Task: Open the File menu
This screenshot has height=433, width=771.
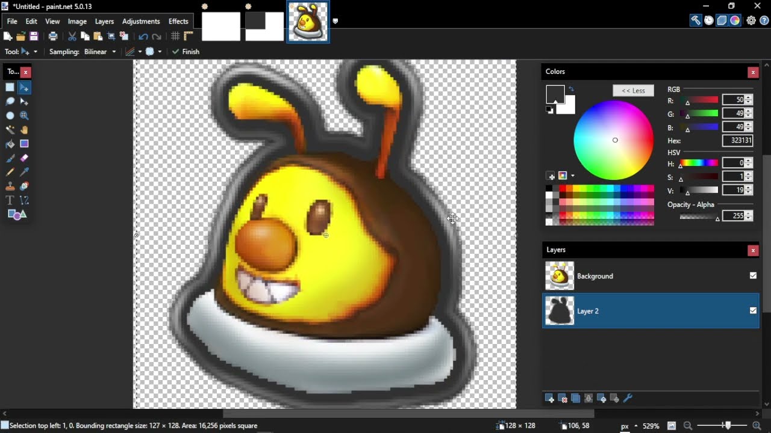Action: [x=12, y=21]
